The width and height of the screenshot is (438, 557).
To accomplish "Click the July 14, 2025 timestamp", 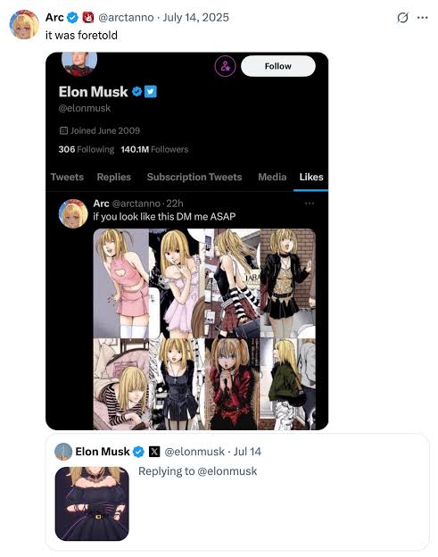I will (x=196, y=18).
